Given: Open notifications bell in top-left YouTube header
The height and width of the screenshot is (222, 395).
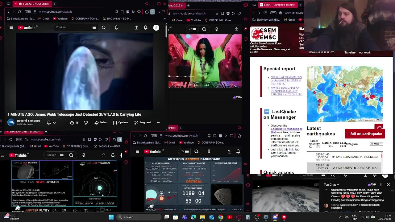Looking at the screenshot, I should pos(146,27).
